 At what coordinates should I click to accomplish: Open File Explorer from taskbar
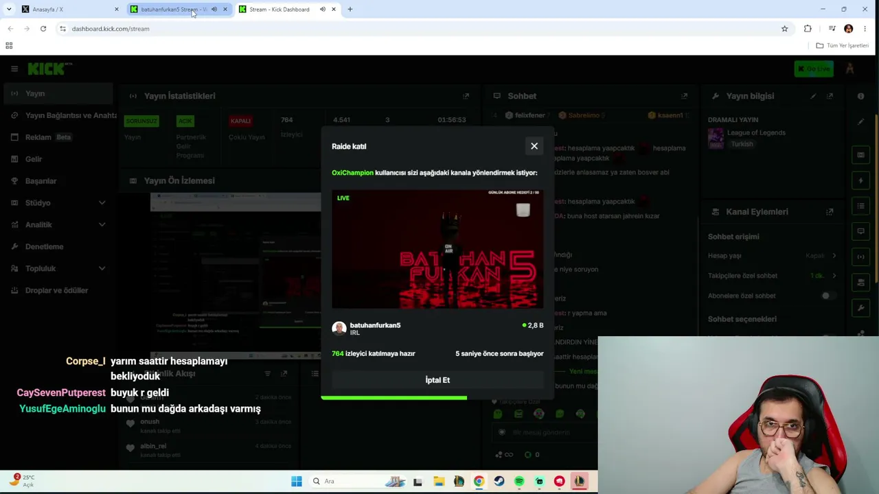438,482
